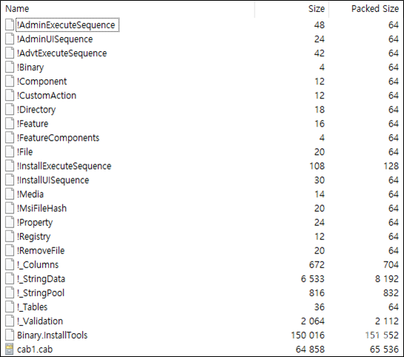This screenshot has height=357, width=404.
Task: Click the file icon beside !AdvtExecuteSequence
Action: [x=10, y=53]
